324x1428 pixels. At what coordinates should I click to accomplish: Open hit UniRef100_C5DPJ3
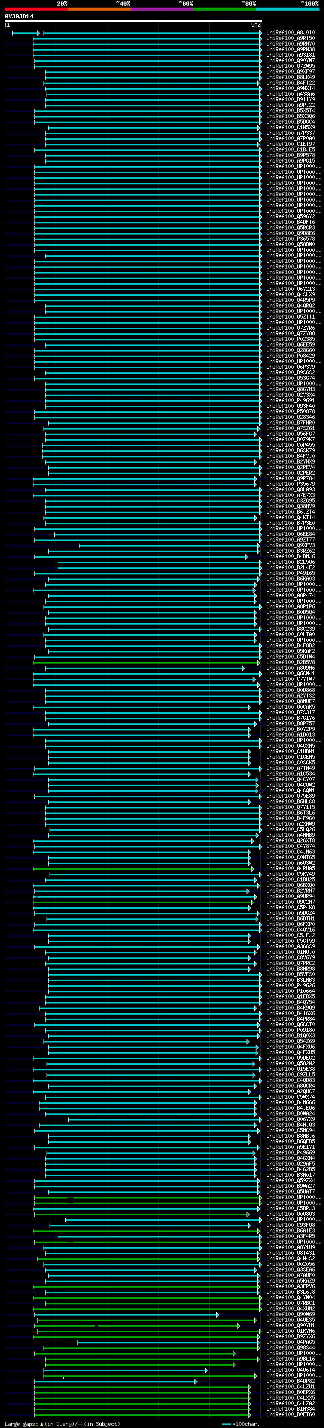coord(290,1209)
